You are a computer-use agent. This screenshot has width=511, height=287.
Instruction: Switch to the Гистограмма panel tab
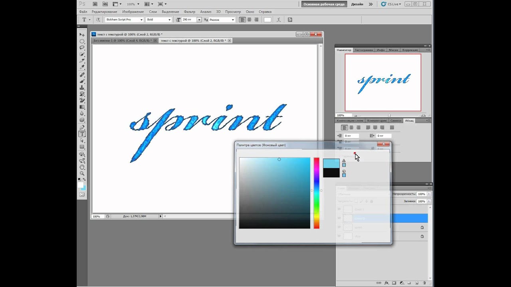click(x=364, y=50)
